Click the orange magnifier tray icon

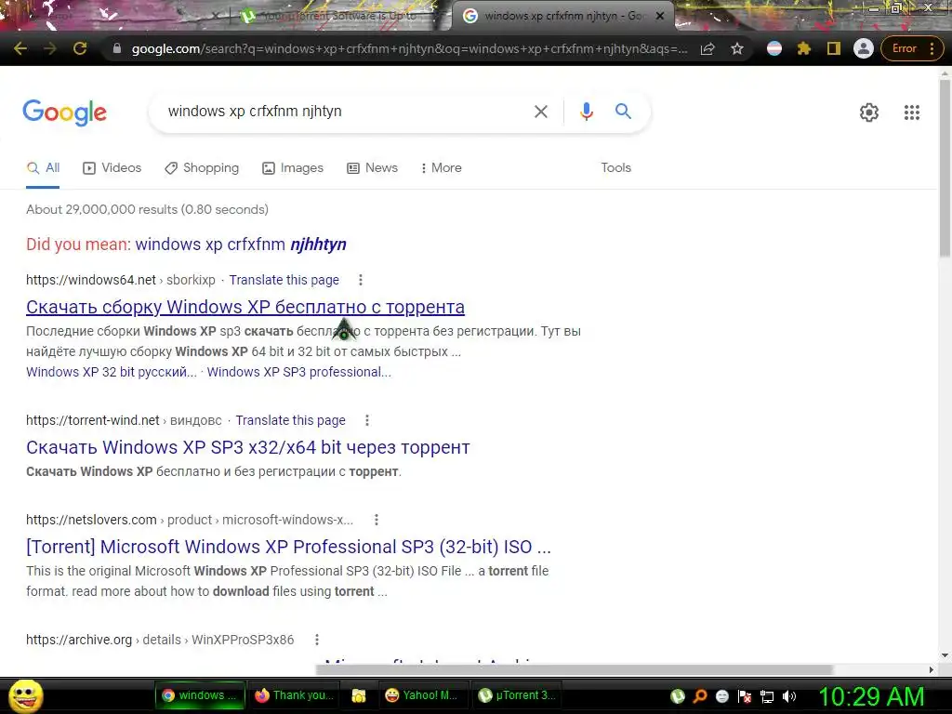tap(700, 696)
